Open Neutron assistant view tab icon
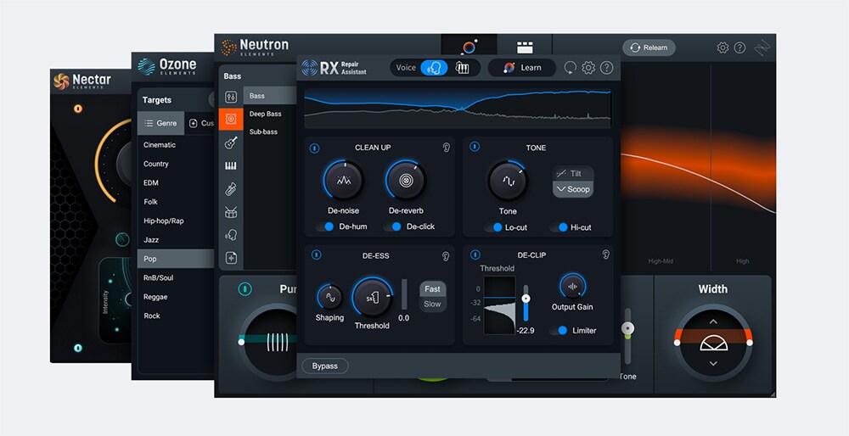Viewport: 849px width, 436px height. (469, 47)
